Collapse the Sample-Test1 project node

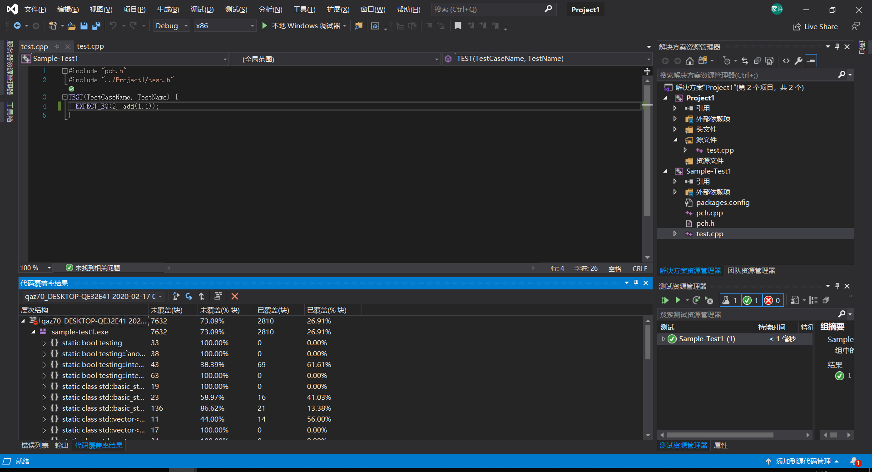click(665, 171)
